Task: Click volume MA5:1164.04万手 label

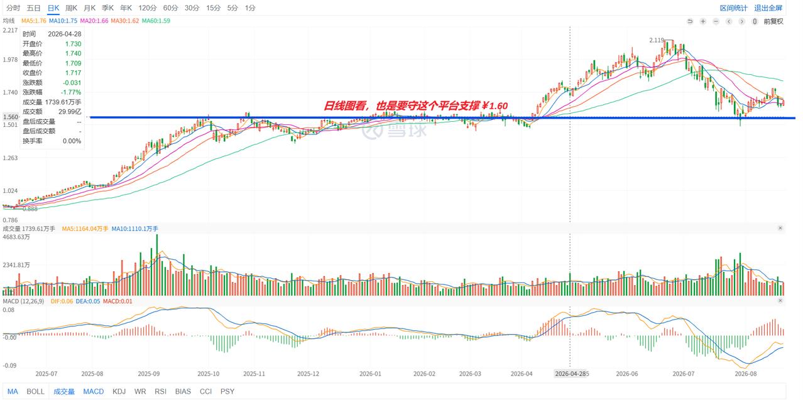Action: (85, 229)
